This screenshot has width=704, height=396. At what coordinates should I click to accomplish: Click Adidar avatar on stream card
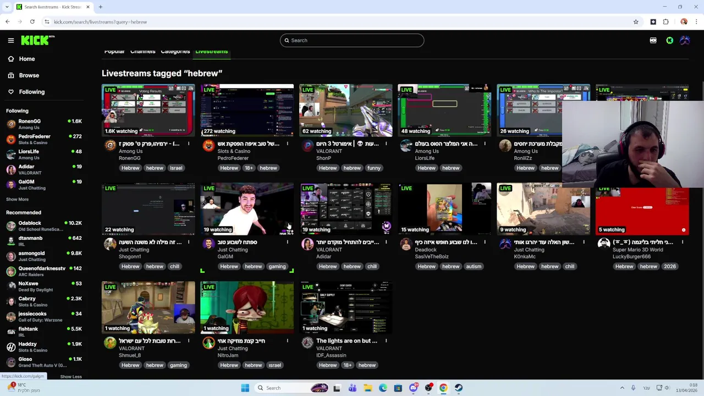pos(307,244)
